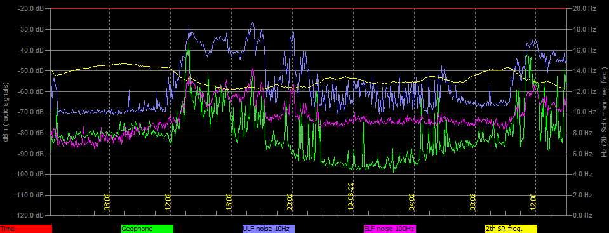Click the yellow 2th SR freq. swatch

(x=511, y=229)
